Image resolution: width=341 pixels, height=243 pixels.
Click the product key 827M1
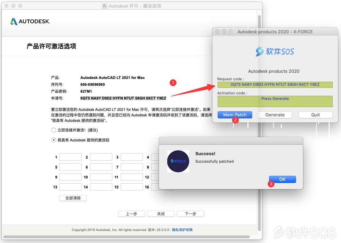pos(86,91)
